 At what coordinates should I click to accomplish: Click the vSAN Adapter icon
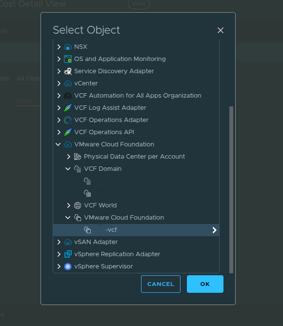tap(68, 242)
